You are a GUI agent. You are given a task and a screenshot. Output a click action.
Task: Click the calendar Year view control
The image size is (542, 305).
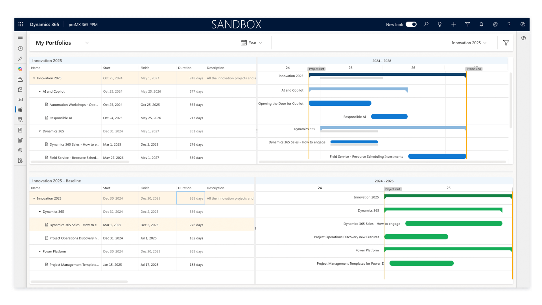(252, 42)
